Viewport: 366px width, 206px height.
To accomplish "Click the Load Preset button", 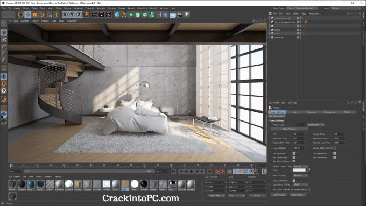I will (279, 195).
